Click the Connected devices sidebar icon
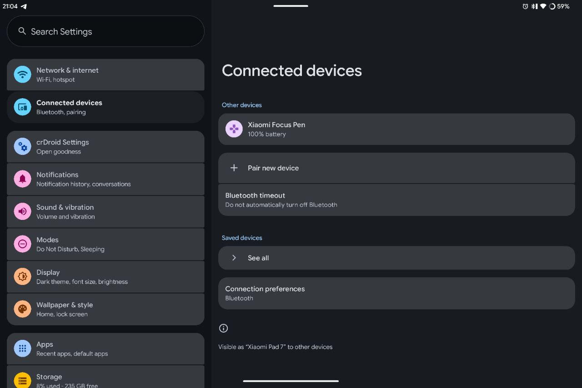This screenshot has width=582, height=388. point(22,107)
